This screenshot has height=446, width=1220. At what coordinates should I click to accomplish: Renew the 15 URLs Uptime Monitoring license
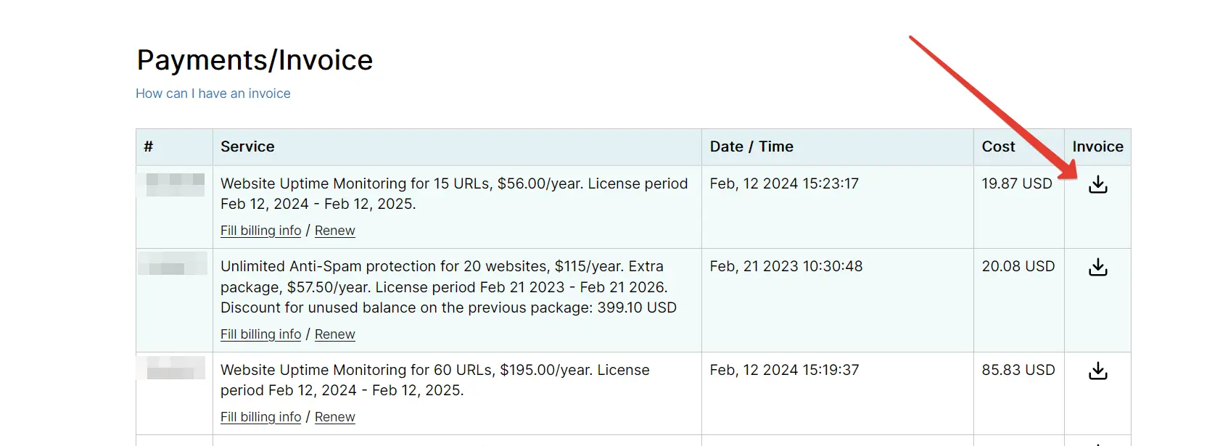pos(334,231)
